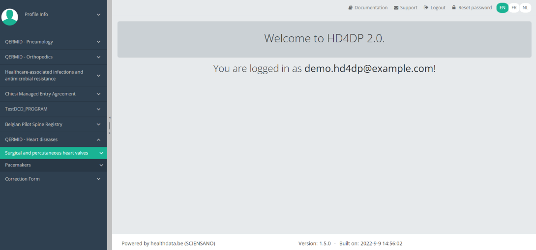Collapse QERMID - Heart diseases chevron
Viewport: 536px width, 250px height.
[98, 139]
